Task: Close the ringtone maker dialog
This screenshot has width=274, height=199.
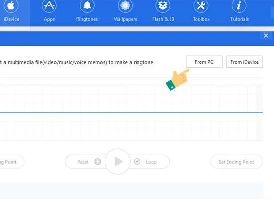Action: (x=266, y=36)
